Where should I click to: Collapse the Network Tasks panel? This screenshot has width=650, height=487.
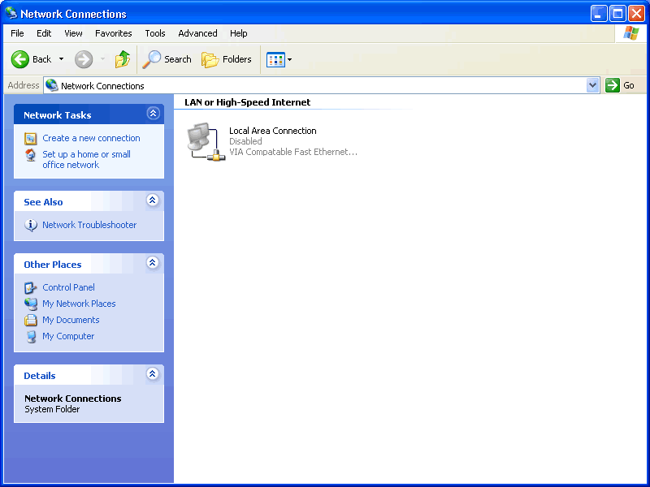[153, 114]
